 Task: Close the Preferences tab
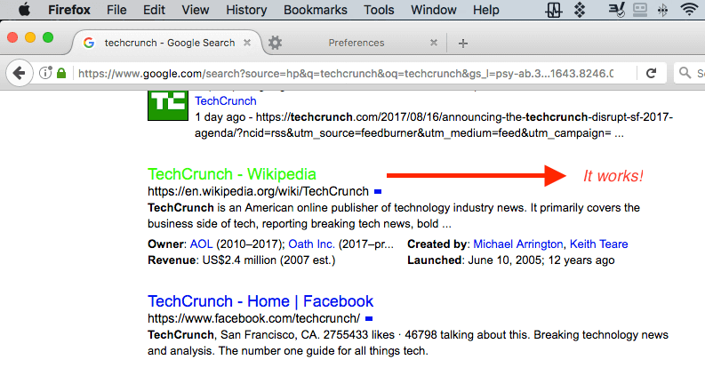pyautogui.click(x=434, y=43)
